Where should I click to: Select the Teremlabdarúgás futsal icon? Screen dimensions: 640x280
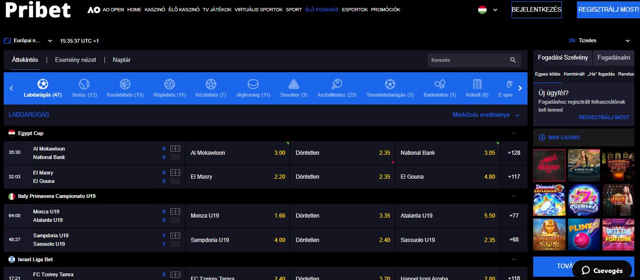pos(390,84)
